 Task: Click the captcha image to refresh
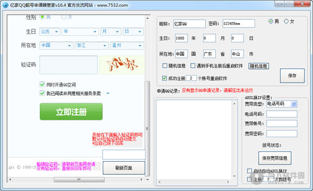(x=122, y=65)
